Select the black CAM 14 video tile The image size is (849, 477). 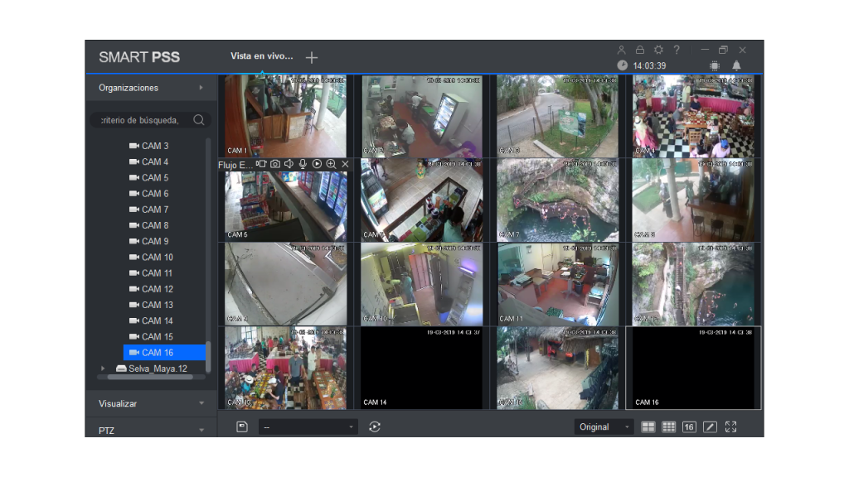coord(421,368)
